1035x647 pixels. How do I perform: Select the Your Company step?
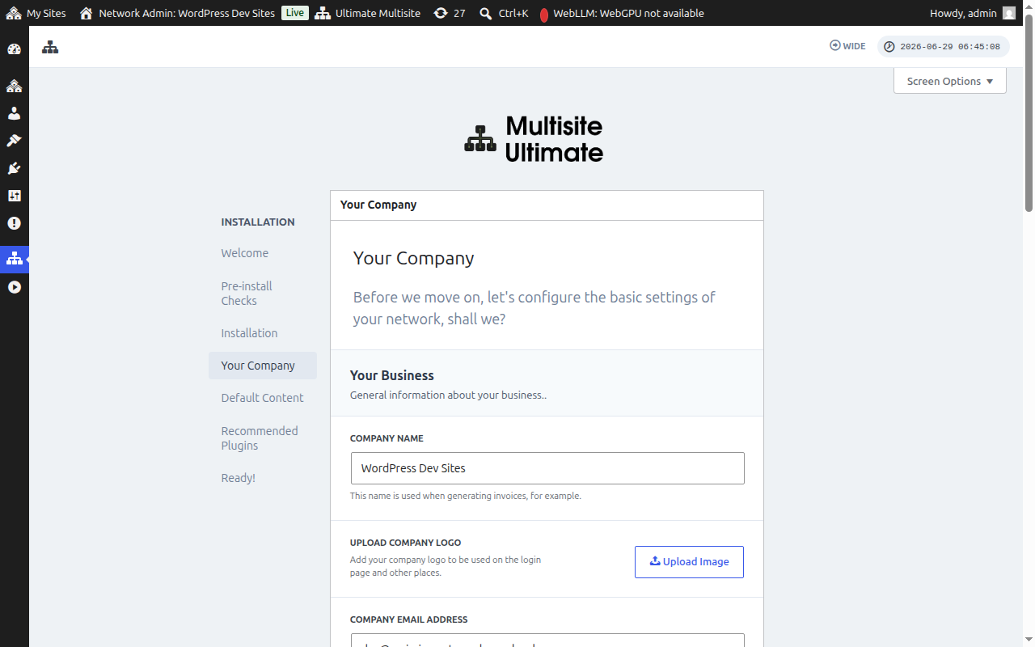click(263, 366)
